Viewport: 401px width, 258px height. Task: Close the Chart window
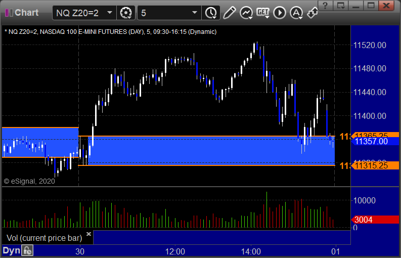(386, 6)
